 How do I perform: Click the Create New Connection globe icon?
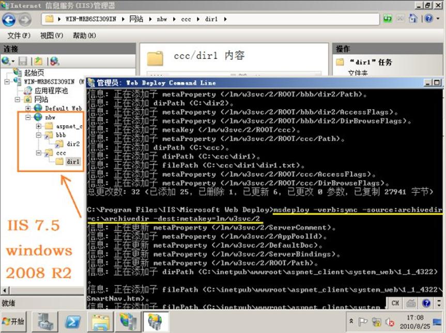click(6, 61)
